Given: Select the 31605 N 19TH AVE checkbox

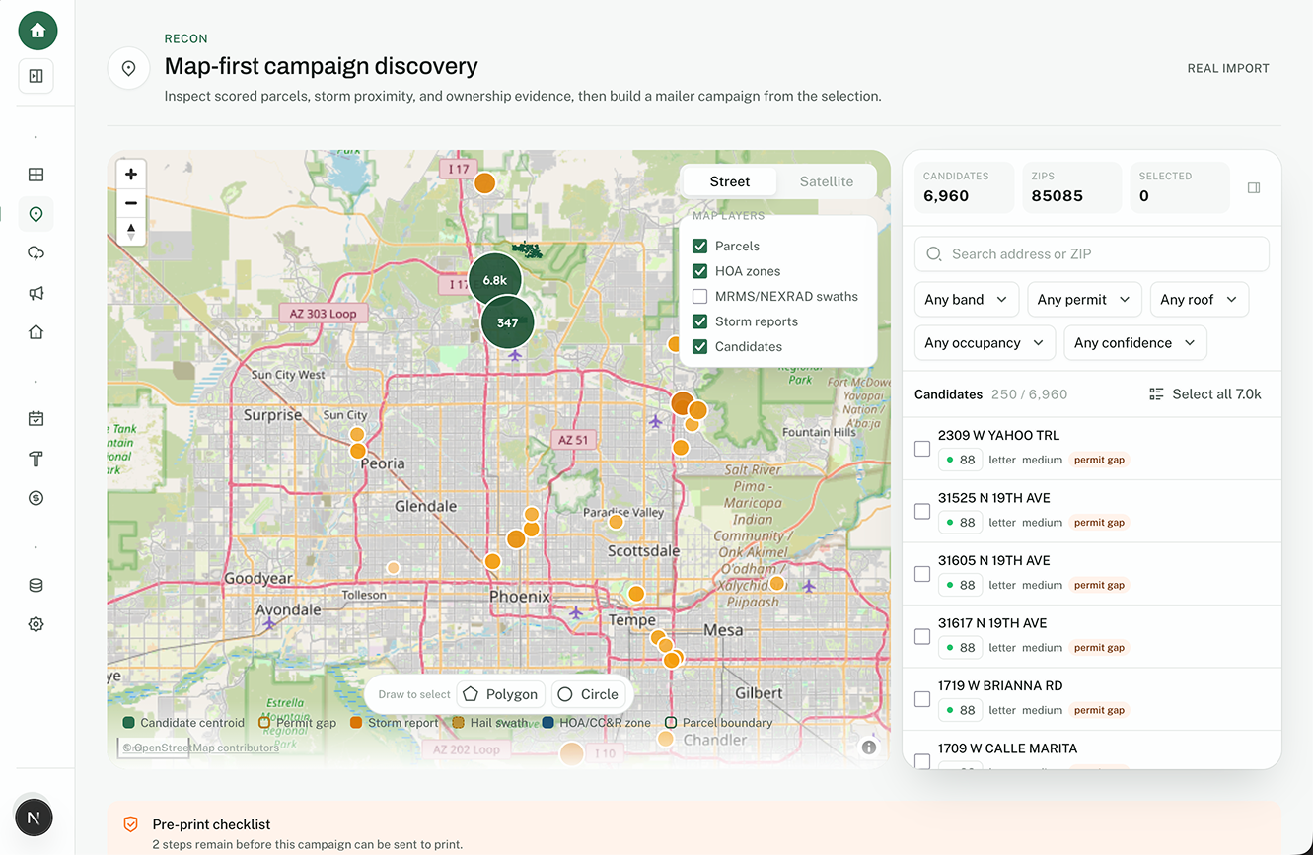Looking at the screenshot, I should pyautogui.click(x=922, y=574).
